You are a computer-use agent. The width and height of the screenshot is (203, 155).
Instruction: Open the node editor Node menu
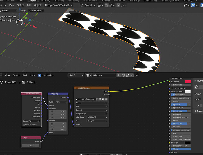pyautogui.click(x=33, y=75)
